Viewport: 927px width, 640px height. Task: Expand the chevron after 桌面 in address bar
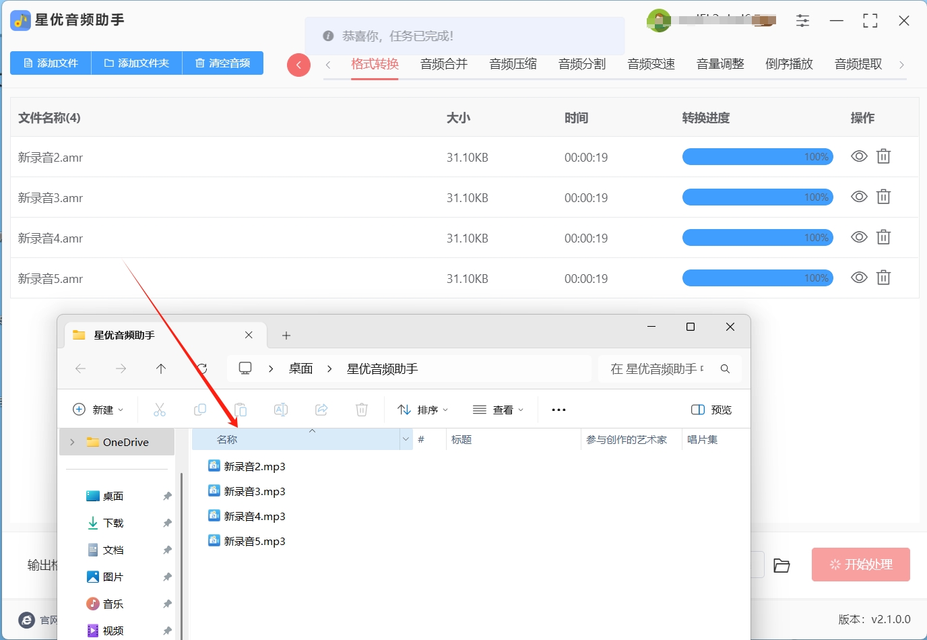pyautogui.click(x=329, y=369)
